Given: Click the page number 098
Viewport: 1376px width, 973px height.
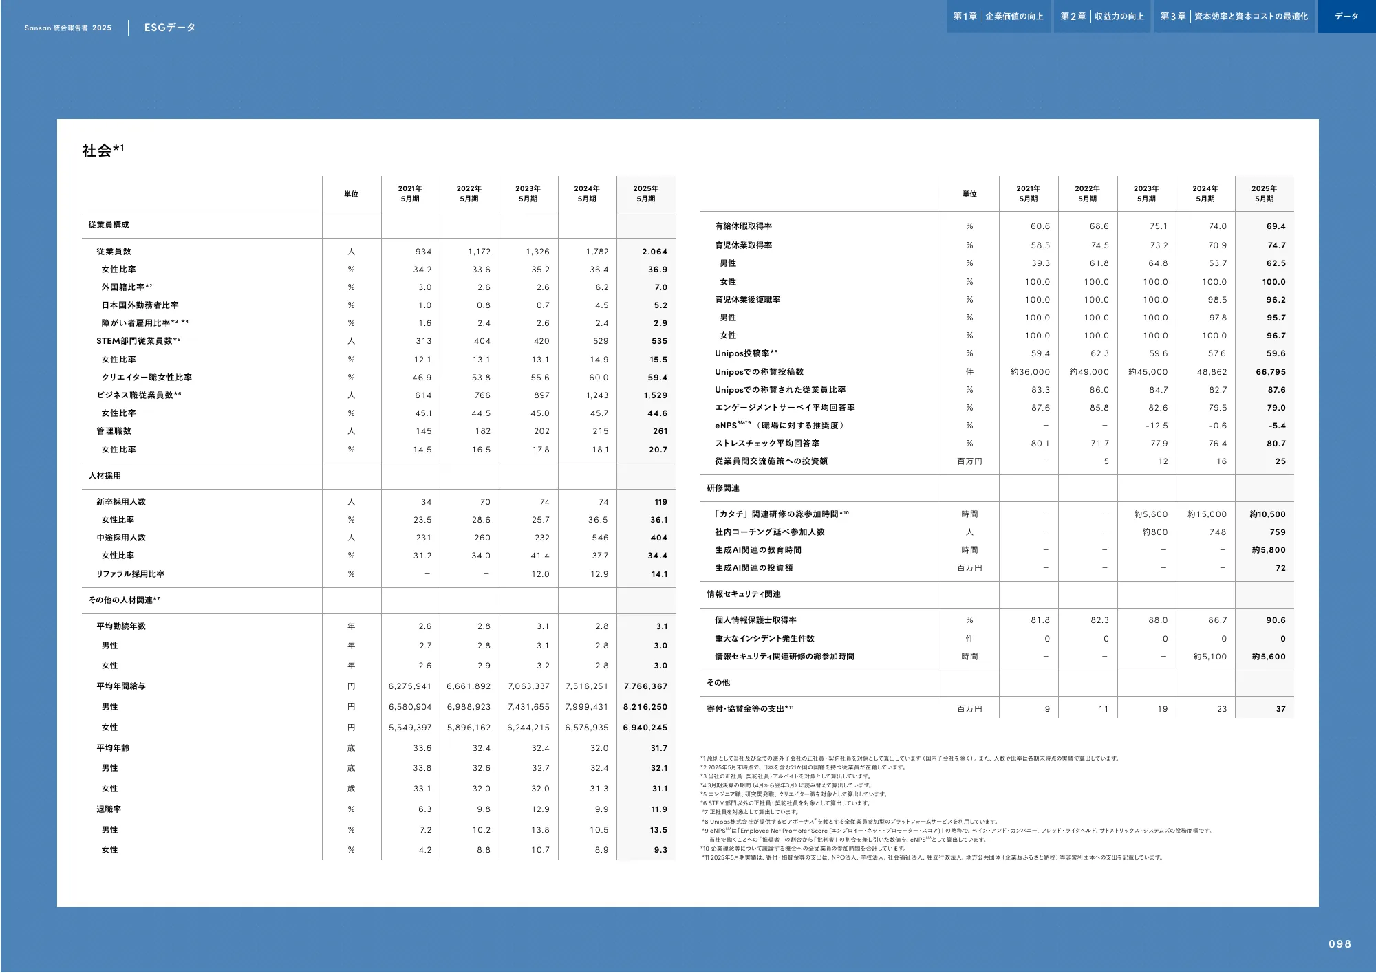Looking at the screenshot, I should (x=1340, y=944).
